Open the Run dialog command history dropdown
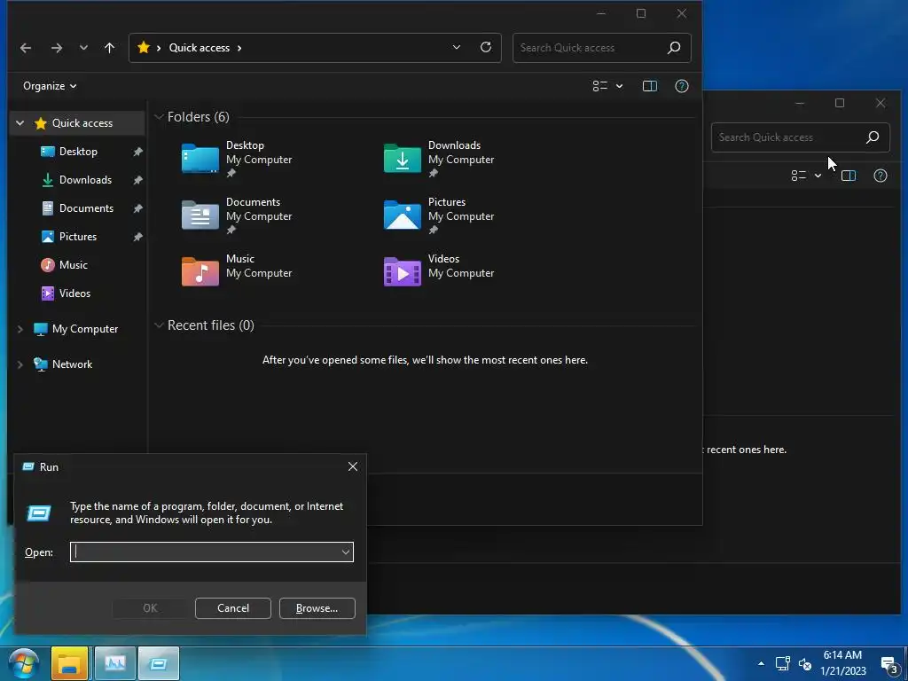This screenshot has height=681, width=908. click(346, 552)
